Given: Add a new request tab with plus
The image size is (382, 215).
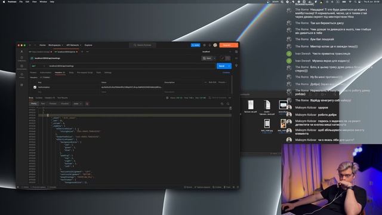Looking at the screenshot, I should [x=82, y=52].
